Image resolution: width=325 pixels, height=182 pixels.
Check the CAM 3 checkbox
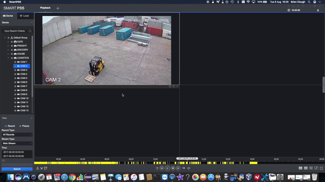[15, 70]
